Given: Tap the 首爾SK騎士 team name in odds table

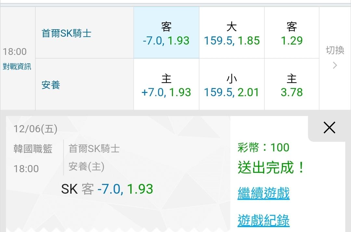Looking at the screenshot, I should [67, 33].
